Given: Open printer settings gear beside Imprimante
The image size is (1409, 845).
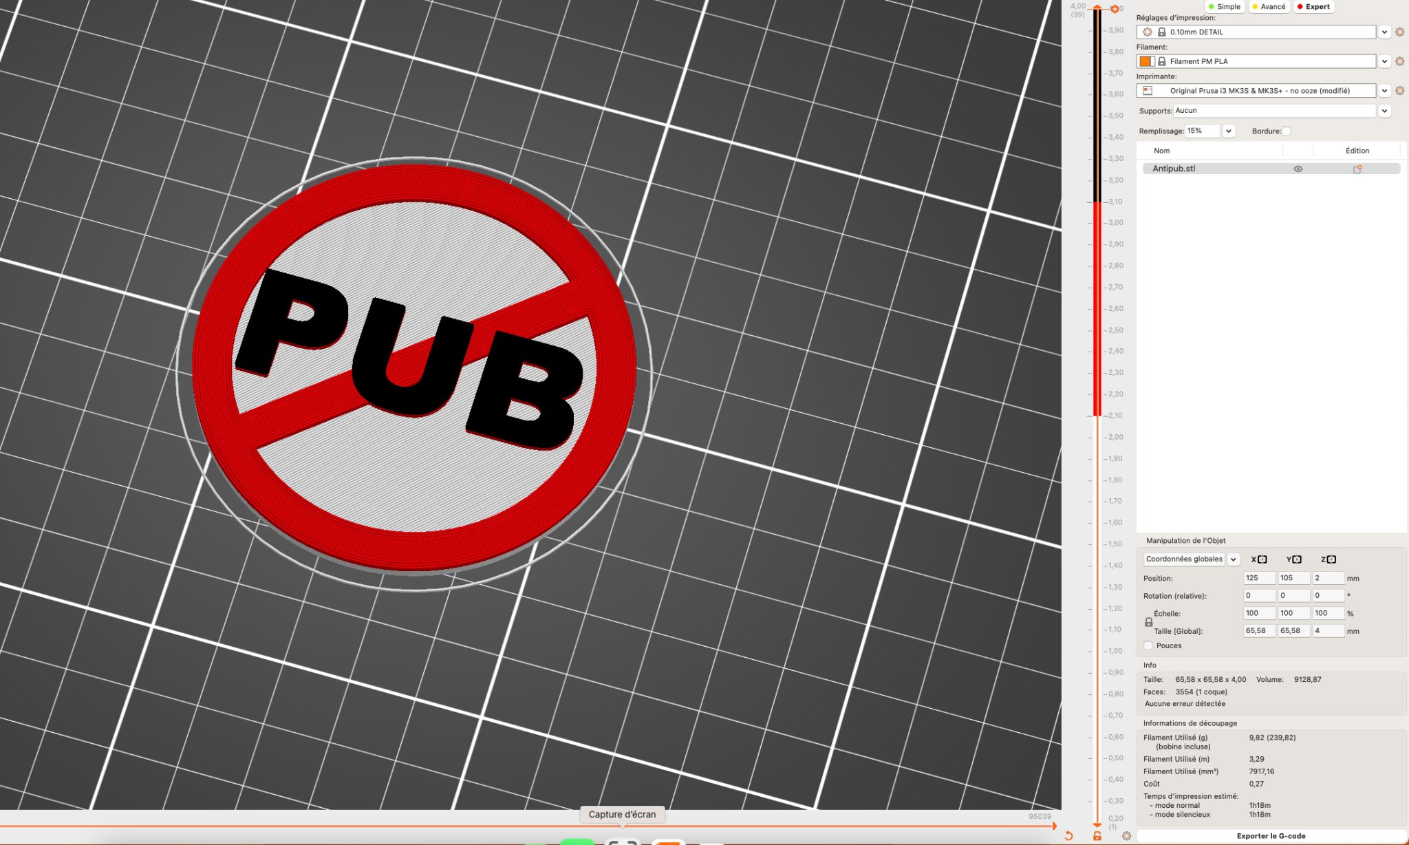Looking at the screenshot, I should coord(1399,91).
